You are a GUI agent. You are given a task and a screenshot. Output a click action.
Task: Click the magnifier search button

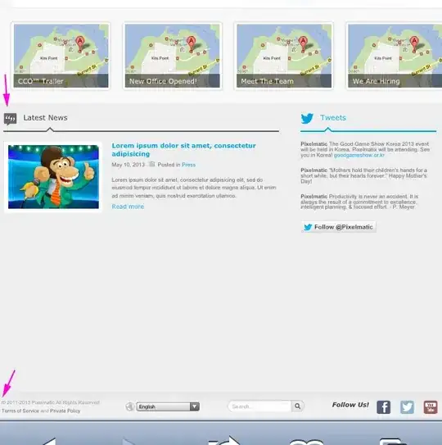coord(298,406)
